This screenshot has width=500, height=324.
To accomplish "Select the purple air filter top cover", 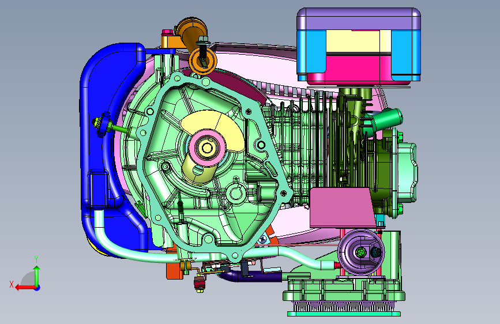I will (359, 19).
